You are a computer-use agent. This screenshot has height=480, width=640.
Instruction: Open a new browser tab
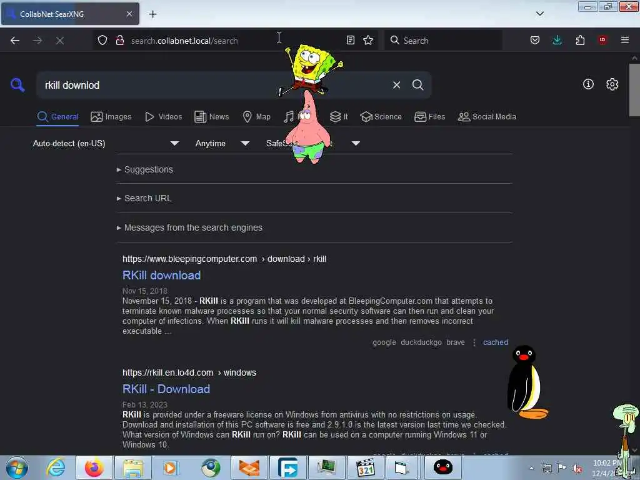152,14
